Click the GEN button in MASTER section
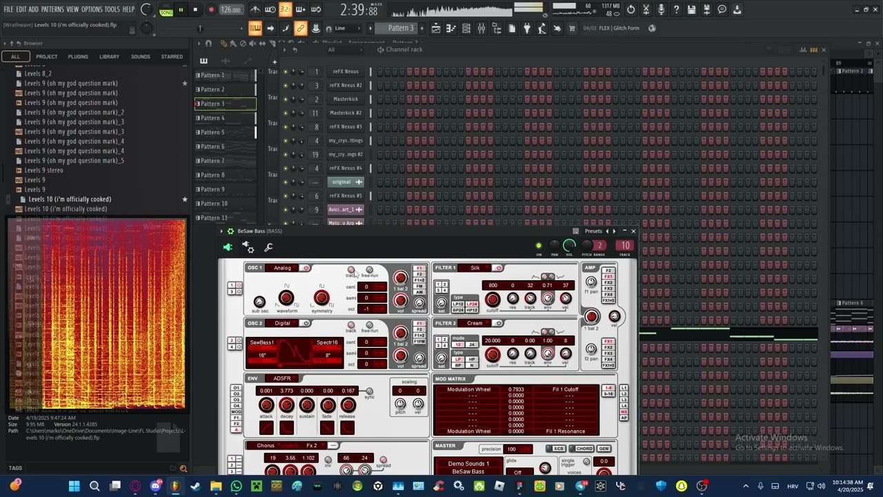 604,449
